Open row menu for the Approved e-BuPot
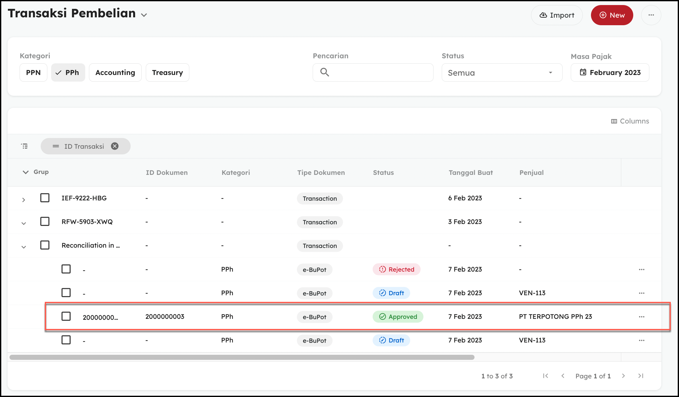 click(x=641, y=317)
